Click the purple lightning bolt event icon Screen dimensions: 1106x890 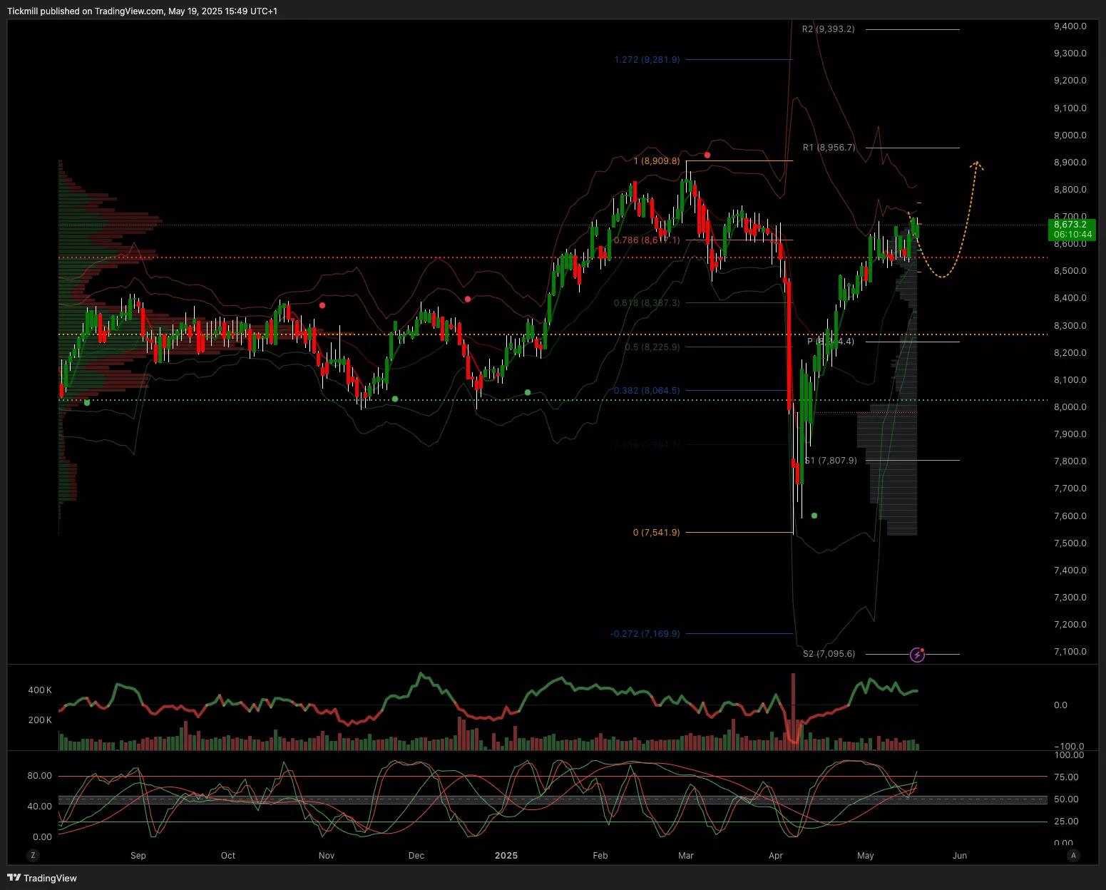click(917, 655)
